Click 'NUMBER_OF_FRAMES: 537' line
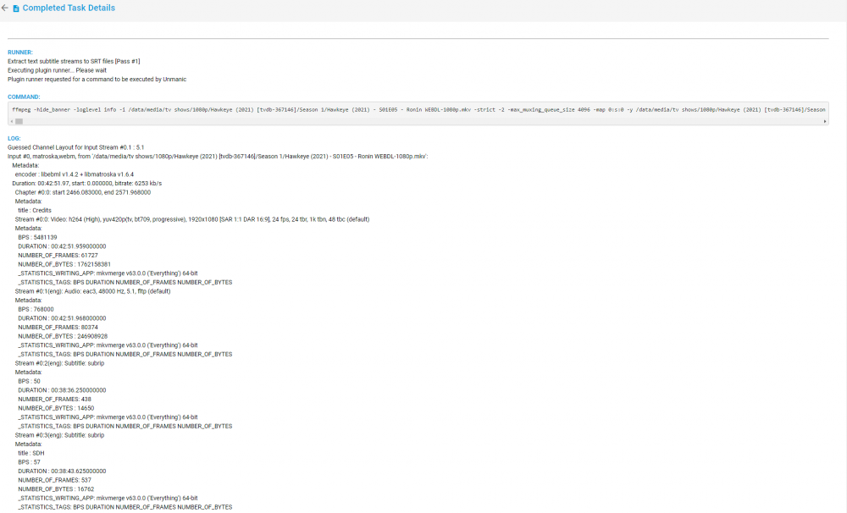The height and width of the screenshot is (513, 847). (x=54, y=480)
